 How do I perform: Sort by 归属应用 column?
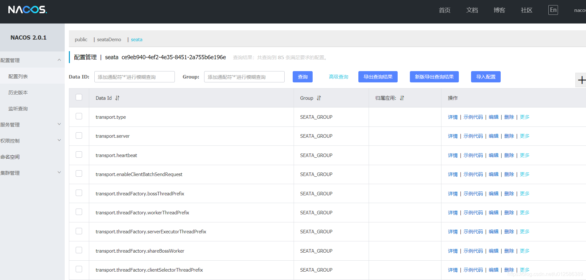402,98
